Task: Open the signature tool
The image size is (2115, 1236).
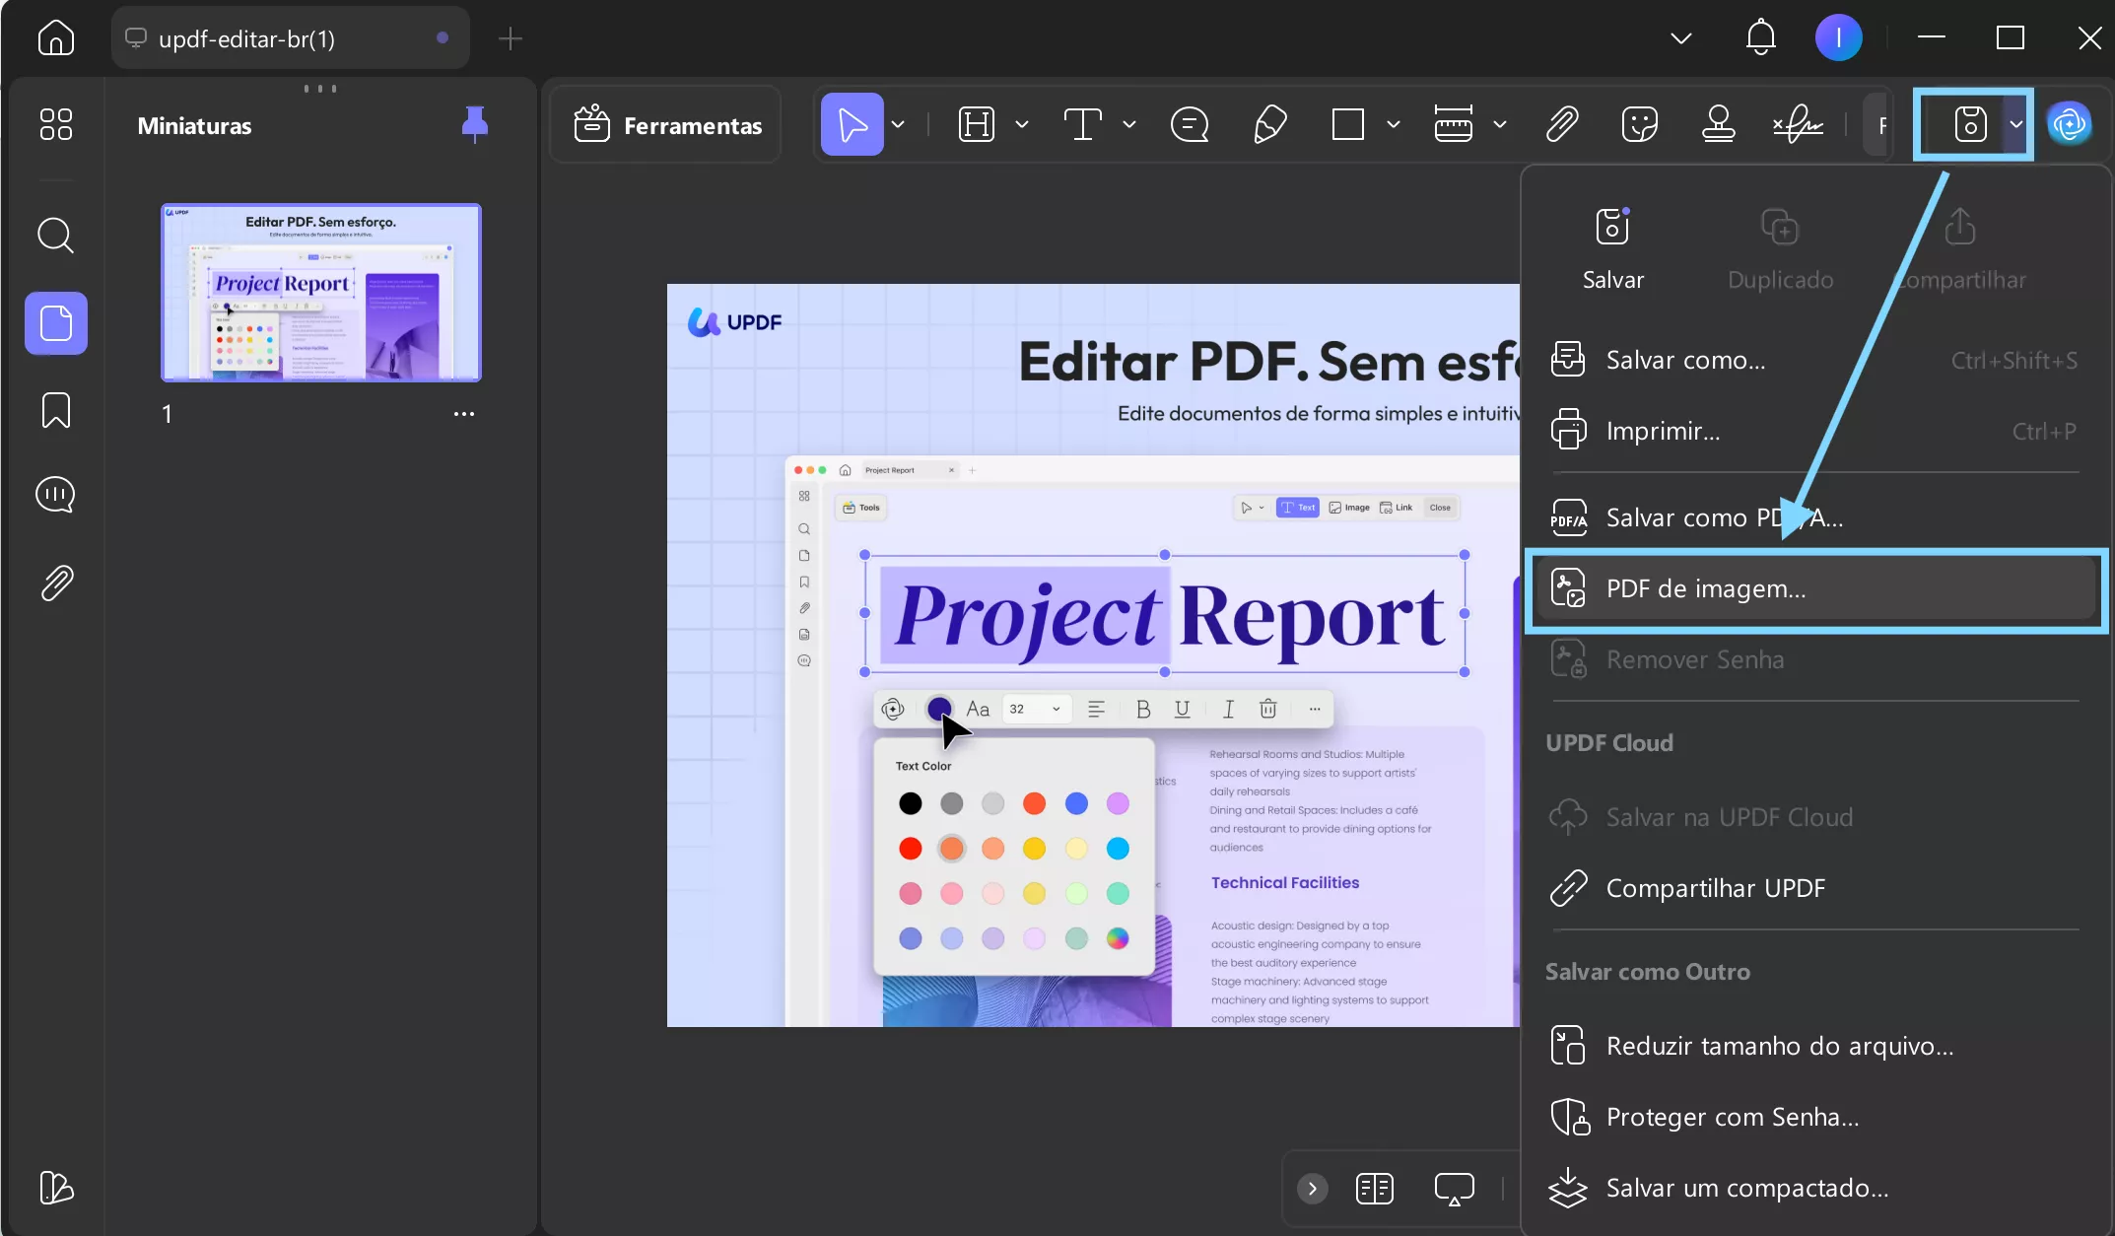Action: click(x=1798, y=124)
